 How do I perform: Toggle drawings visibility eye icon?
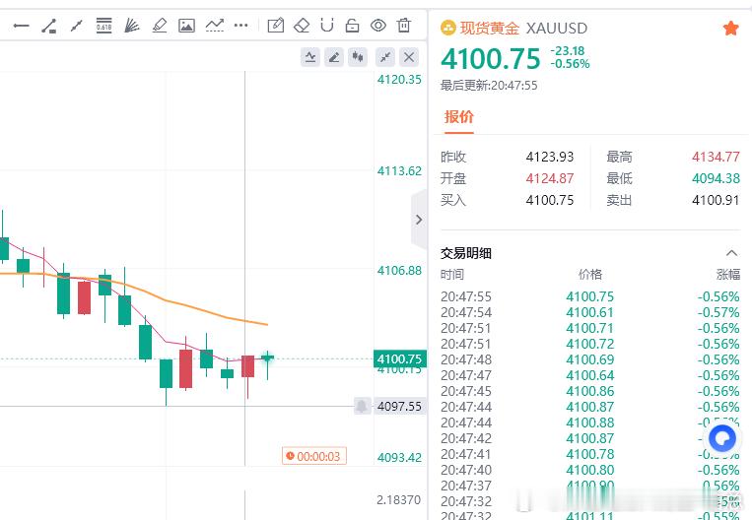coord(378,25)
